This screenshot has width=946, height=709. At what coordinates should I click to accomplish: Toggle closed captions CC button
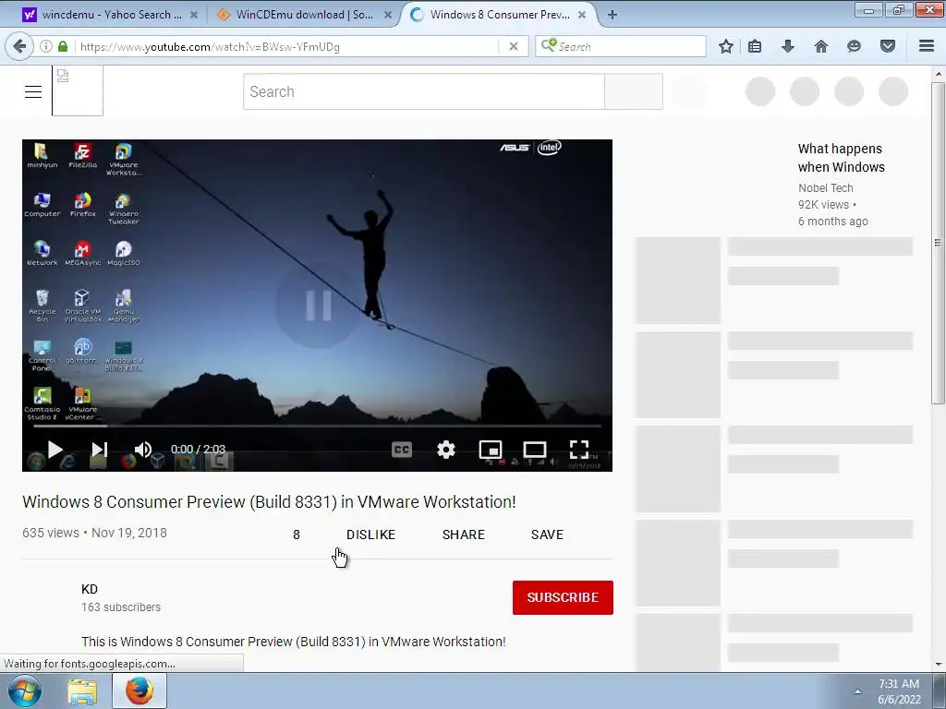pos(402,450)
